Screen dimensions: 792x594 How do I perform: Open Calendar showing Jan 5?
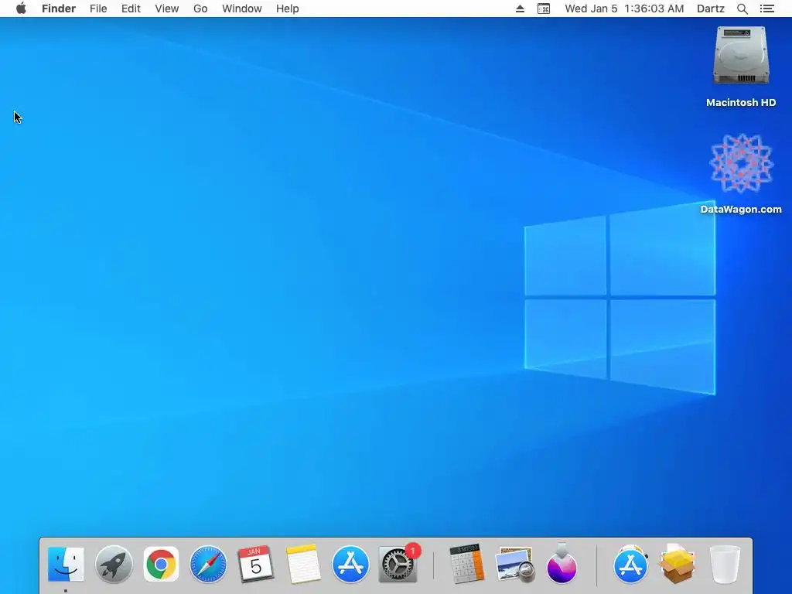point(255,564)
